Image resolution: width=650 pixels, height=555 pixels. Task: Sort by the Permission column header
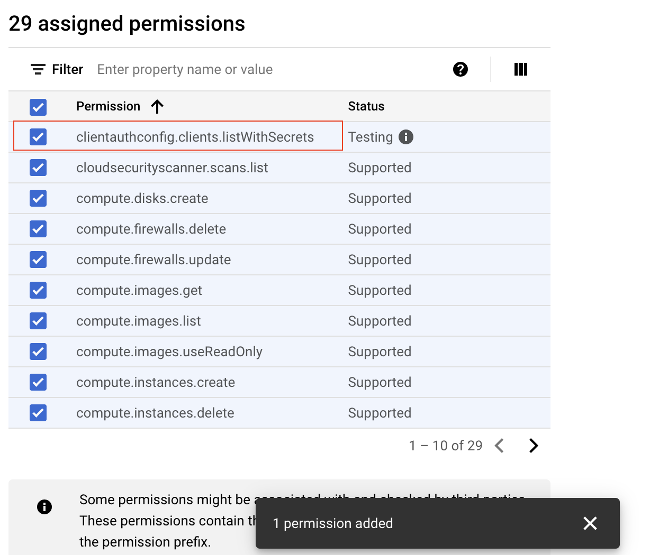tap(108, 106)
